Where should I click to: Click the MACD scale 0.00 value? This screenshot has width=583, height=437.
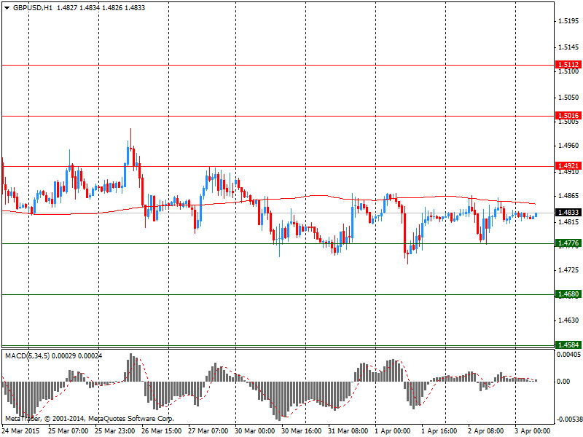[563, 381]
